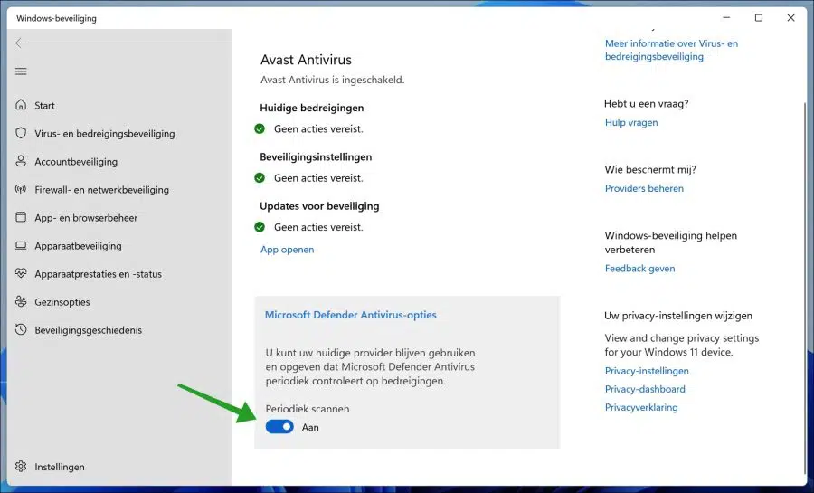Open Virus- en bedreigingsbeveiliging section
Viewport: 814px width, 493px height.
tap(104, 133)
